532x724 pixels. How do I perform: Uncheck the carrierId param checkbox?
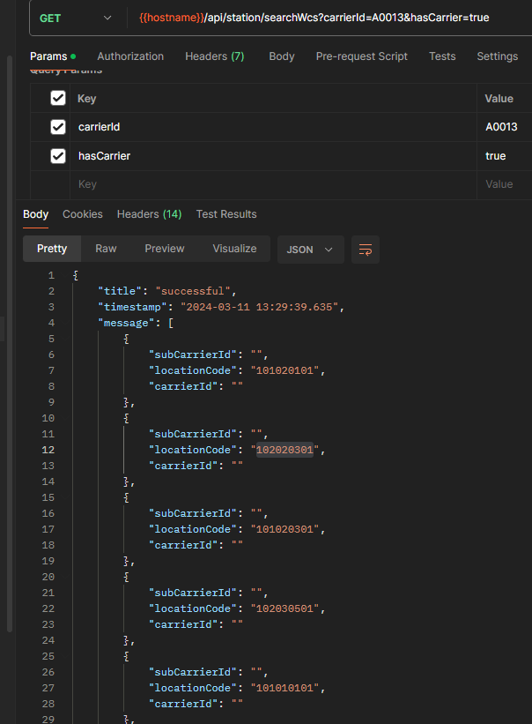58,127
